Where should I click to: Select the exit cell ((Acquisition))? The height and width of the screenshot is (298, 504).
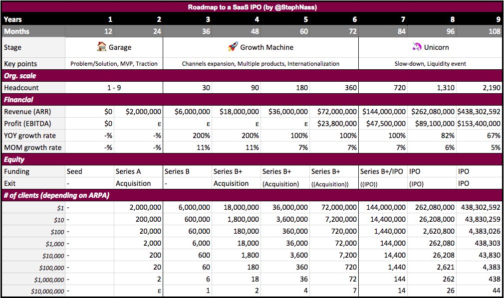tap(334, 183)
